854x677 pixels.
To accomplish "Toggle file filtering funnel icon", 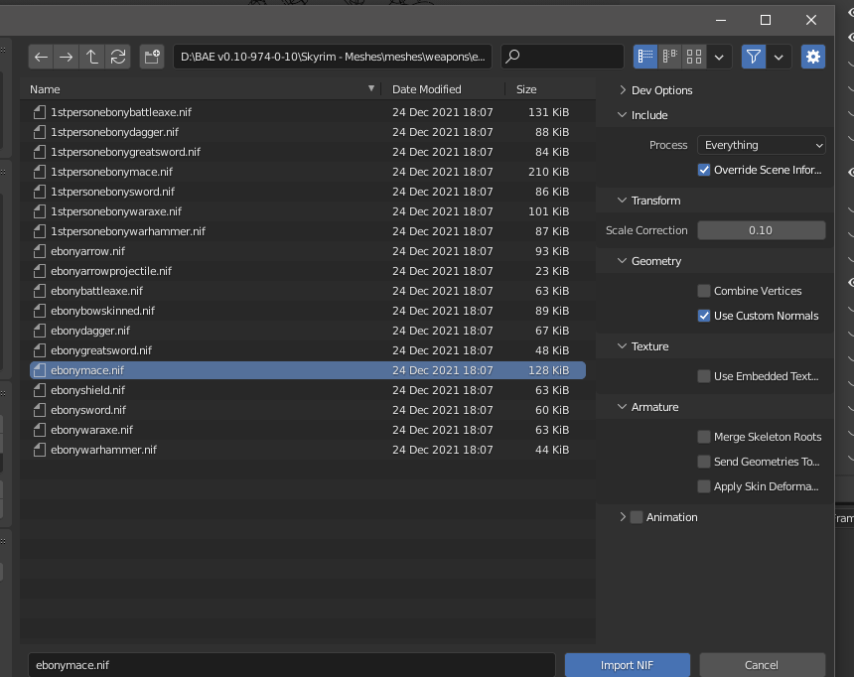I will click(754, 57).
